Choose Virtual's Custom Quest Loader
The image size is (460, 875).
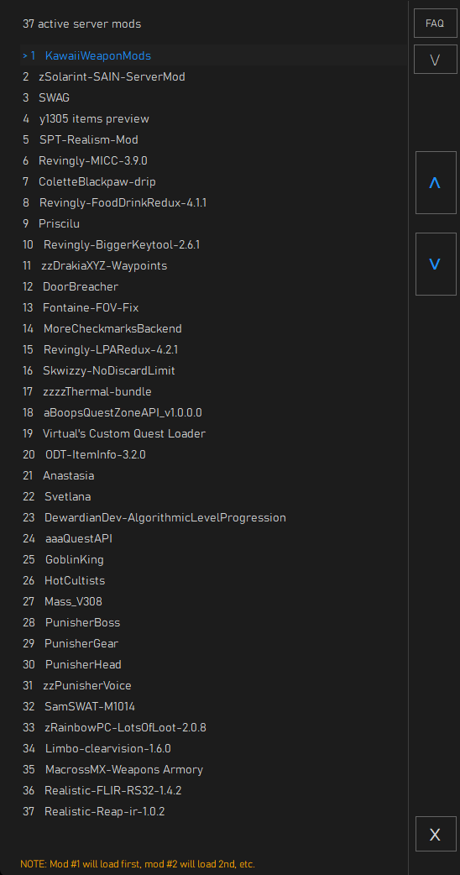[214, 433]
